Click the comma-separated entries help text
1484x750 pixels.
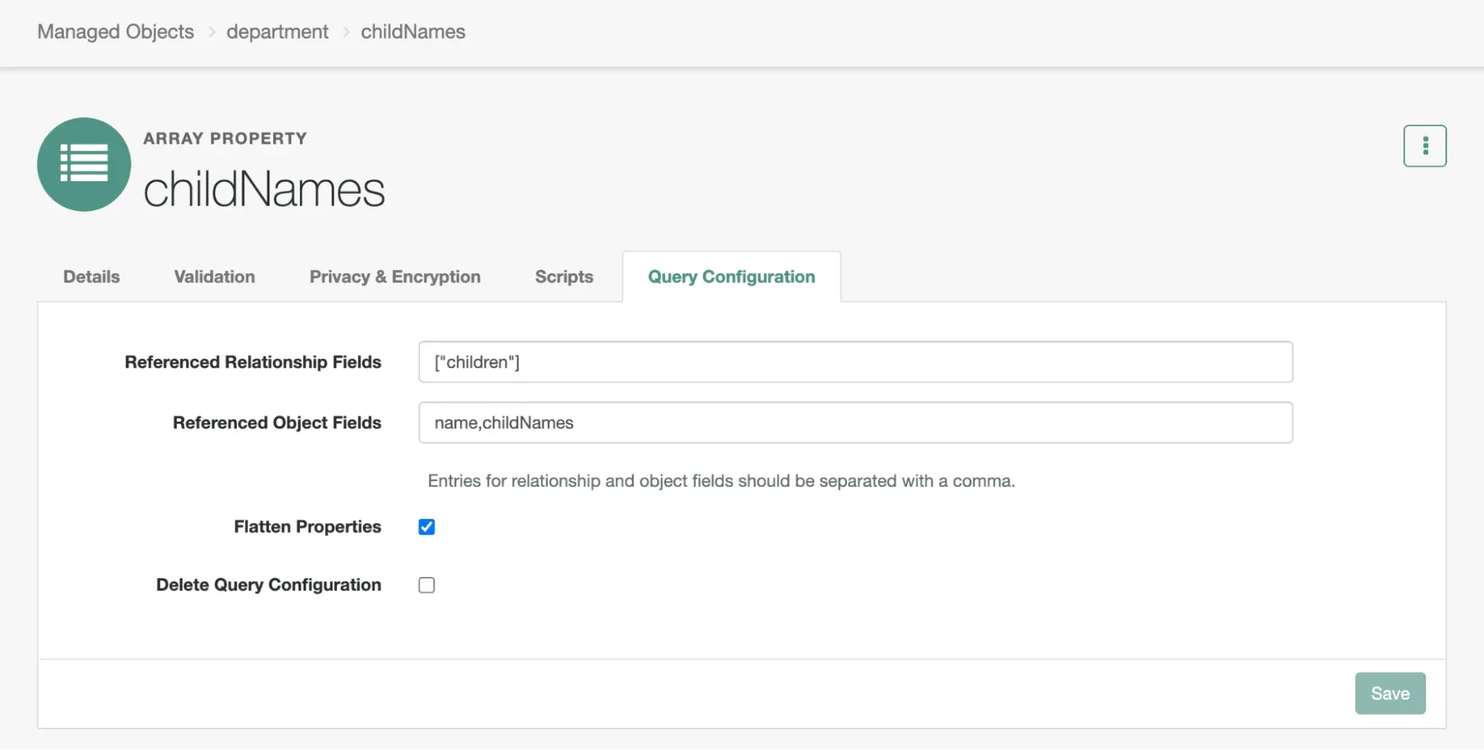721,481
